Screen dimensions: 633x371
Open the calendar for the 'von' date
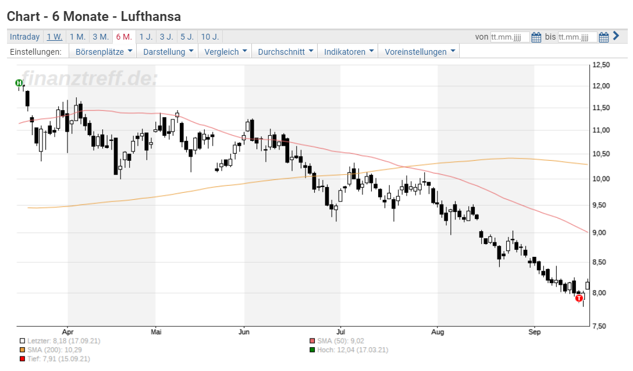tap(536, 37)
